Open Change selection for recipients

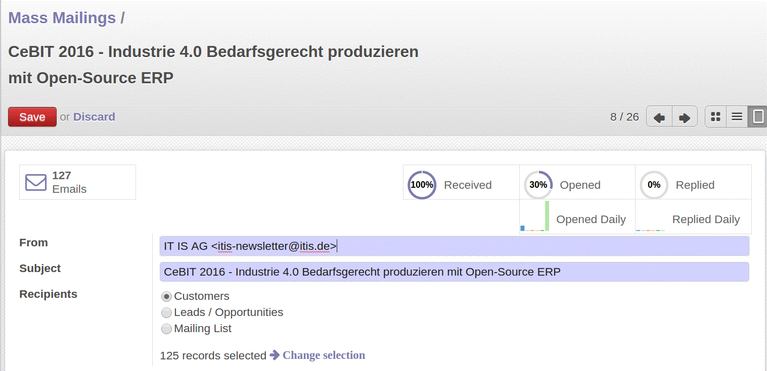(x=324, y=355)
